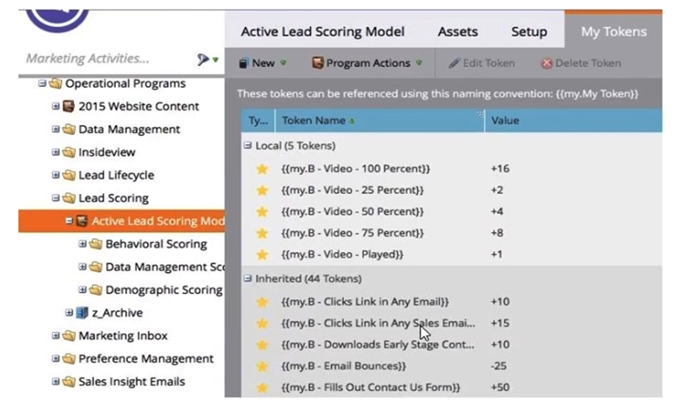680x406 pixels.
Task: Collapse the Inherited (44 Tokens) group
Action: tap(247, 278)
